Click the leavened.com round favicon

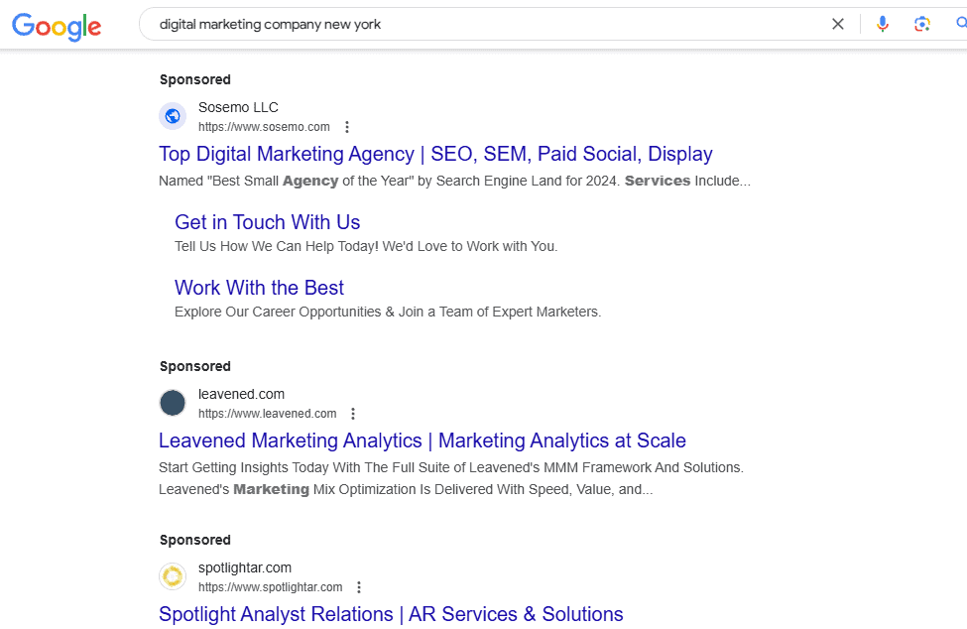[173, 403]
